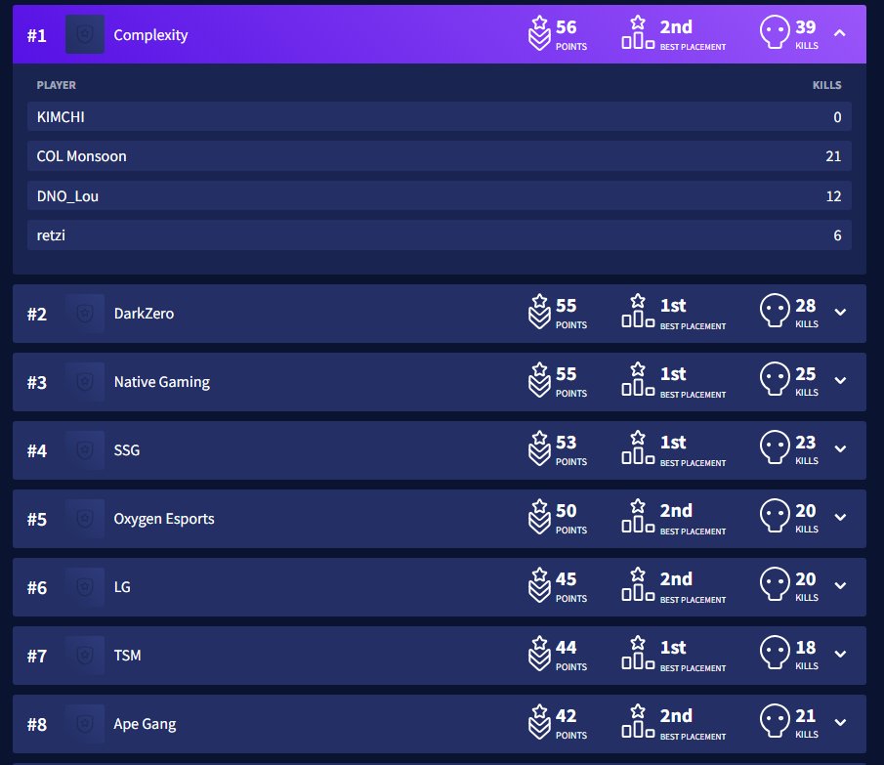Image resolution: width=884 pixels, height=765 pixels.
Task: Click Oxygen Esports skull icon
Action: (775, 516)
